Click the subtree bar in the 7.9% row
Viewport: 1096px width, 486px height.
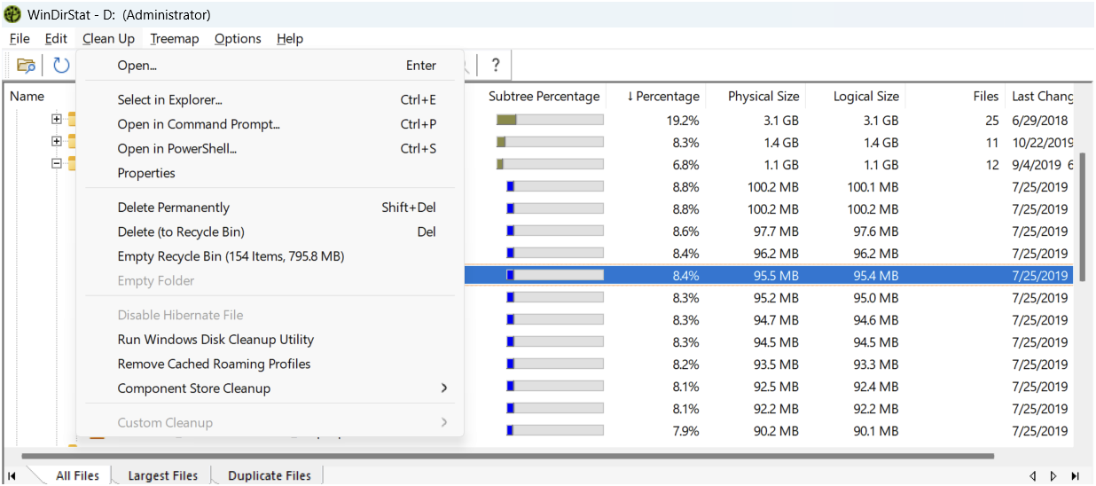tap(554, 430)
